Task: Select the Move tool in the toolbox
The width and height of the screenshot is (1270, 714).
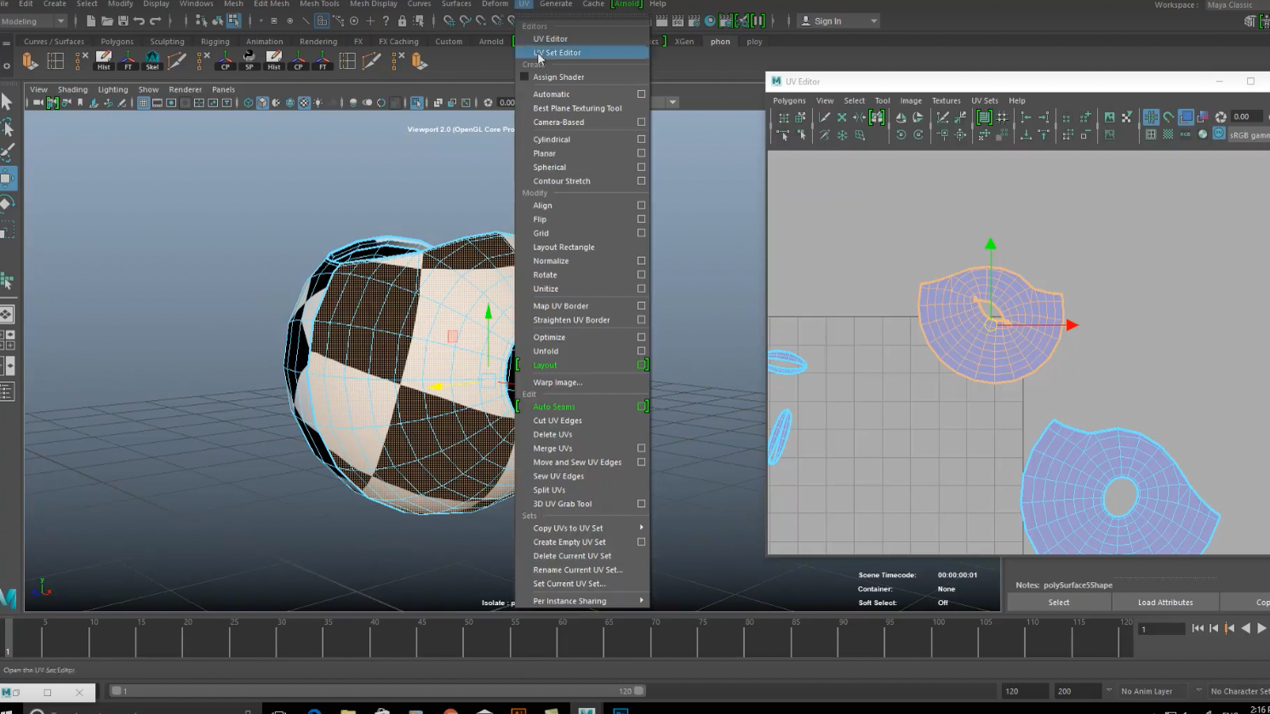Action: pos(7,179)
